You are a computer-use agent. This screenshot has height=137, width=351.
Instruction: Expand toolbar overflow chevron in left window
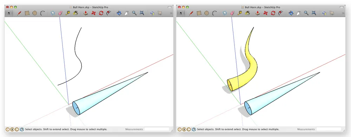tap(171, 13)
